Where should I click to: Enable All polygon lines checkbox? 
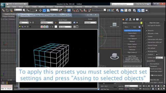click(x=146, y=51)
